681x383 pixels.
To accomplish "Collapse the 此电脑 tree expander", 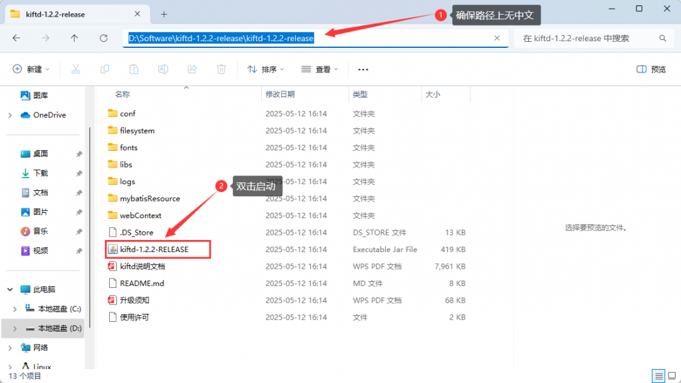I will (x=9, y=289).
